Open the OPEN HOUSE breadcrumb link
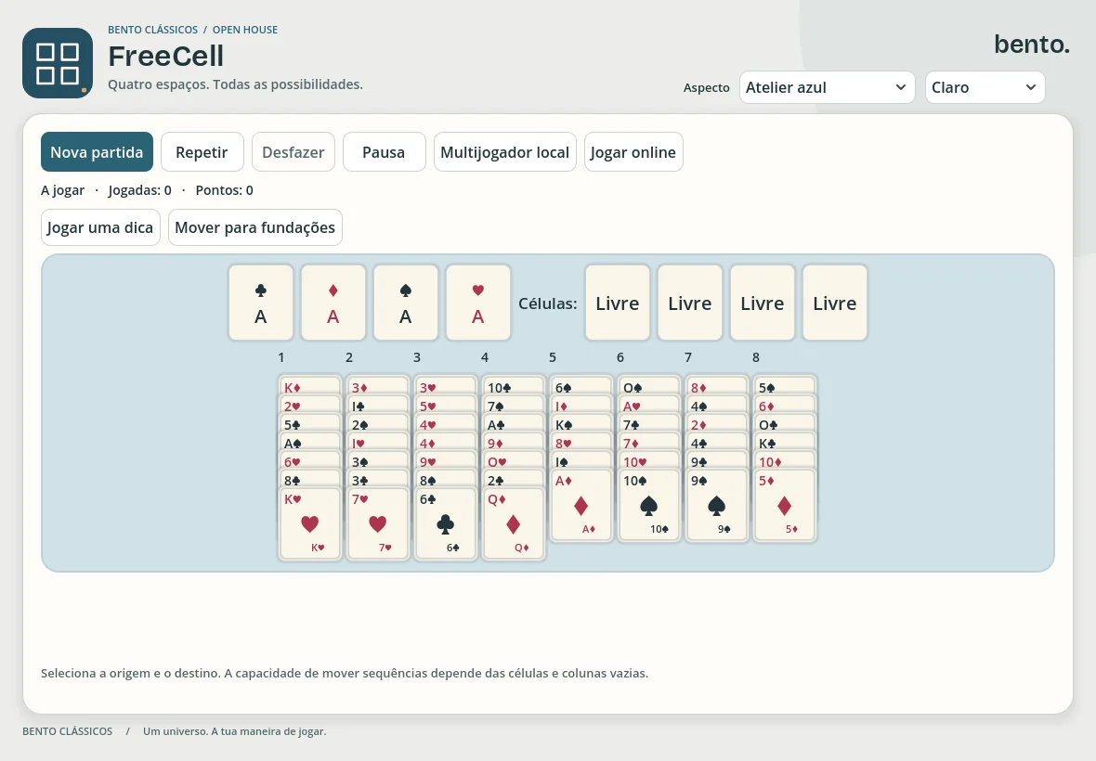The height and width of the screenshot is (761, 1096). (244, 30)
